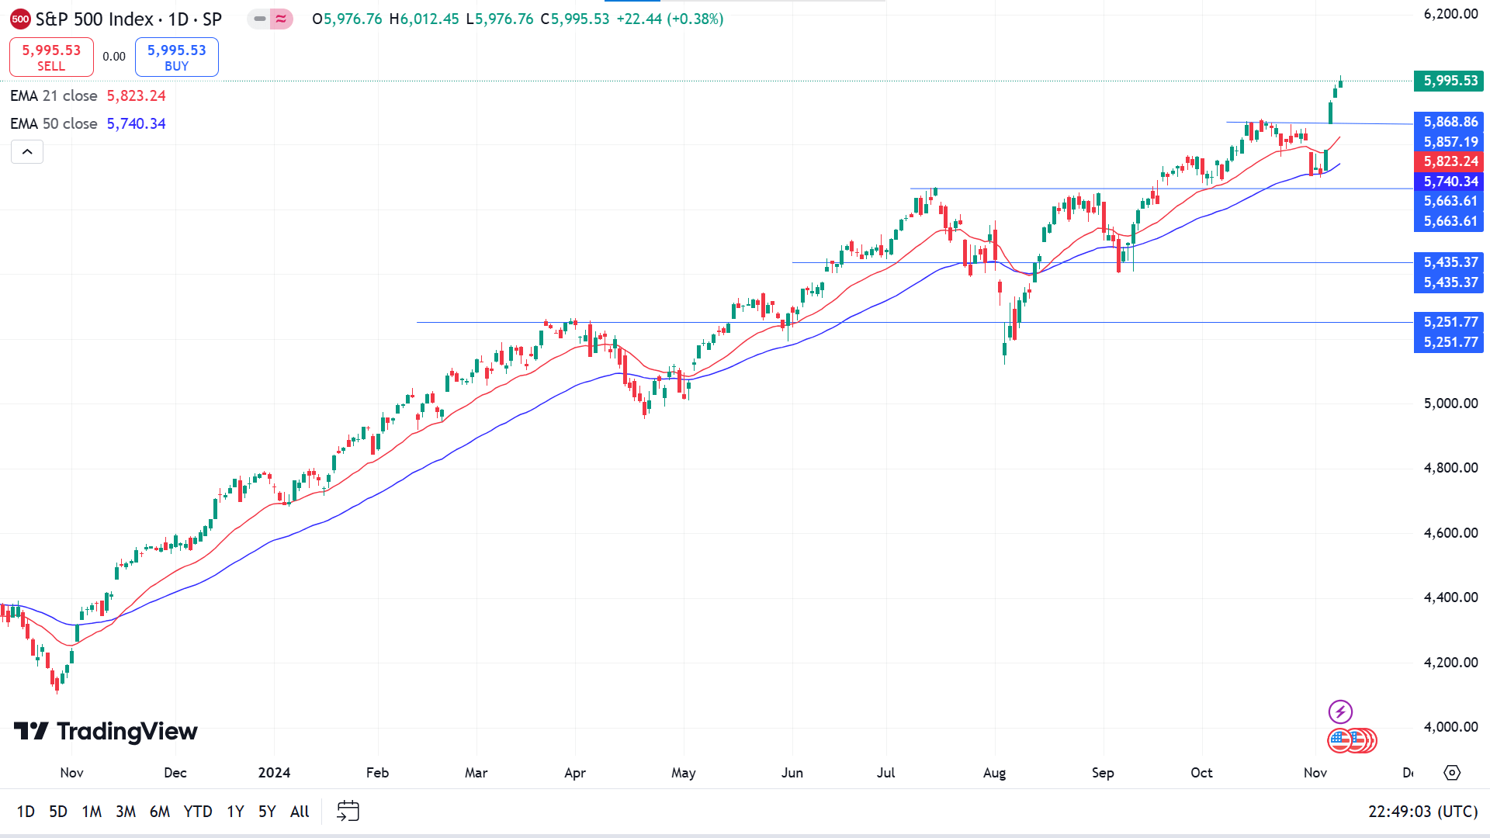Screen dimensions: 1490x838
Task: Click the change value +22.44 (+0.38%)
Action: [670, 19]
